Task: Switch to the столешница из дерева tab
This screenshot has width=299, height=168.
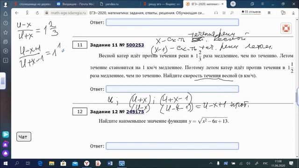Action: [x=33, y=4]
